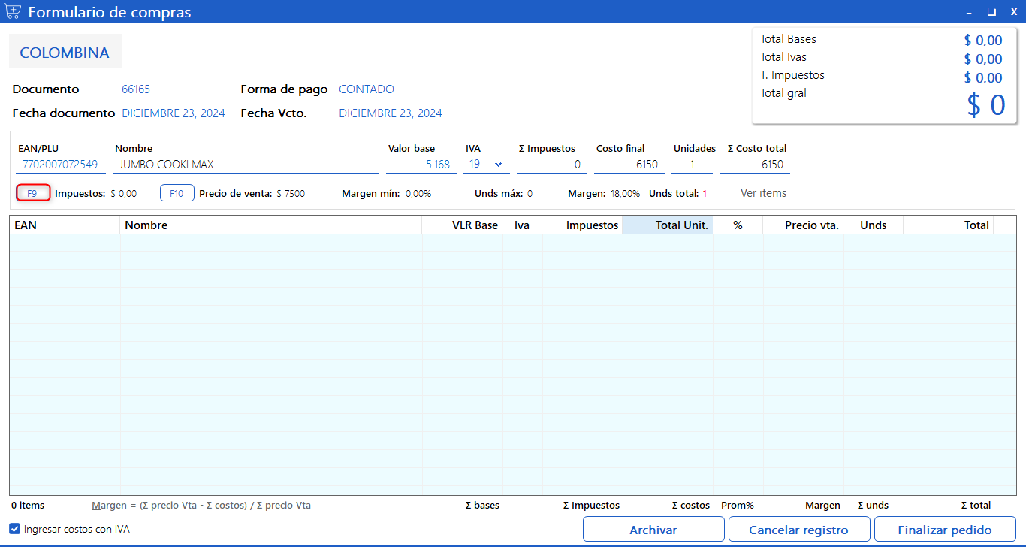The height and width of the screenshot is (547, 1026).
Task: Click the Total Bases label
Action: tap(788, 39)
